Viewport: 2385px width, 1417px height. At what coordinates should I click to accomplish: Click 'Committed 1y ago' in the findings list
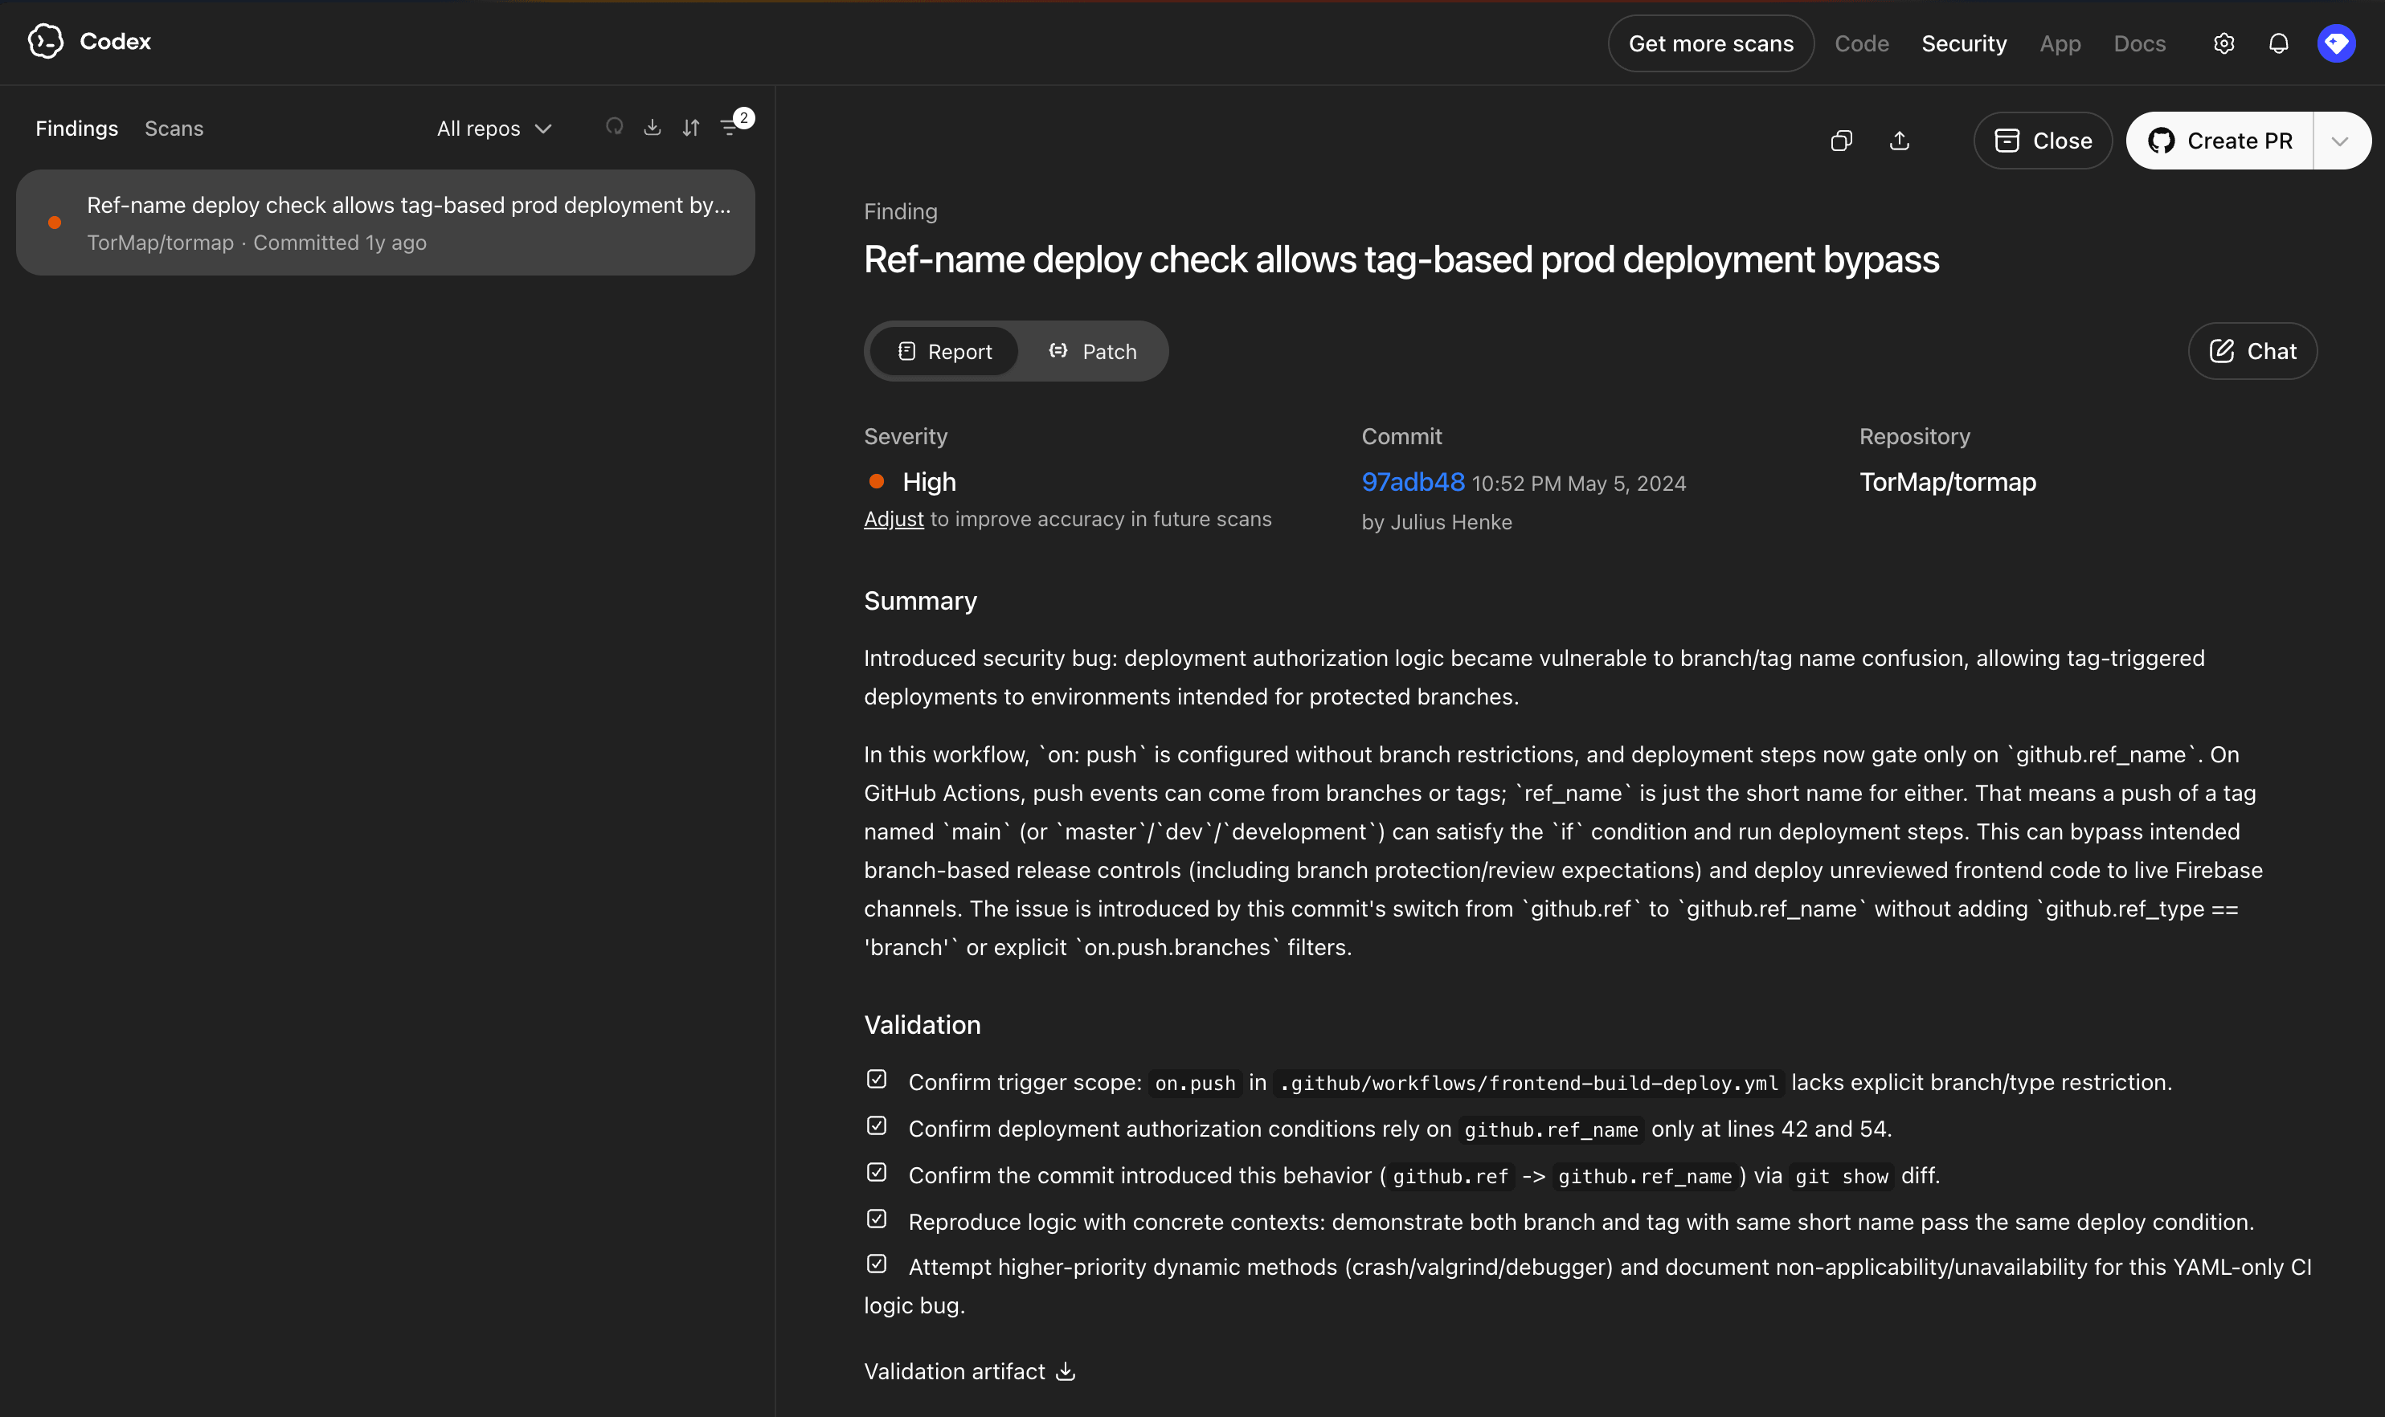(339, 243)
